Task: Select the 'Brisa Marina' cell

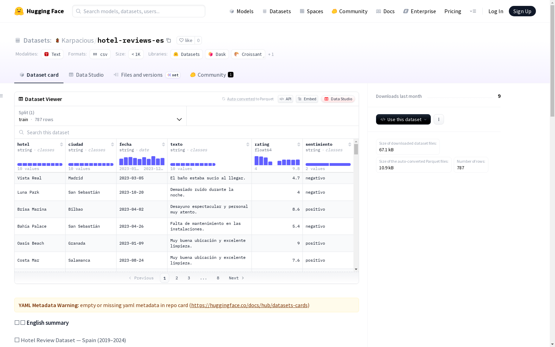Action: 40,209
